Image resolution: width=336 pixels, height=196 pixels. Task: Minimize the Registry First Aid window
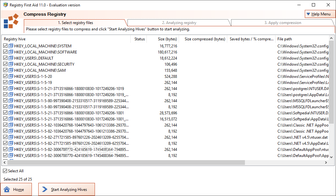point(299,5)
